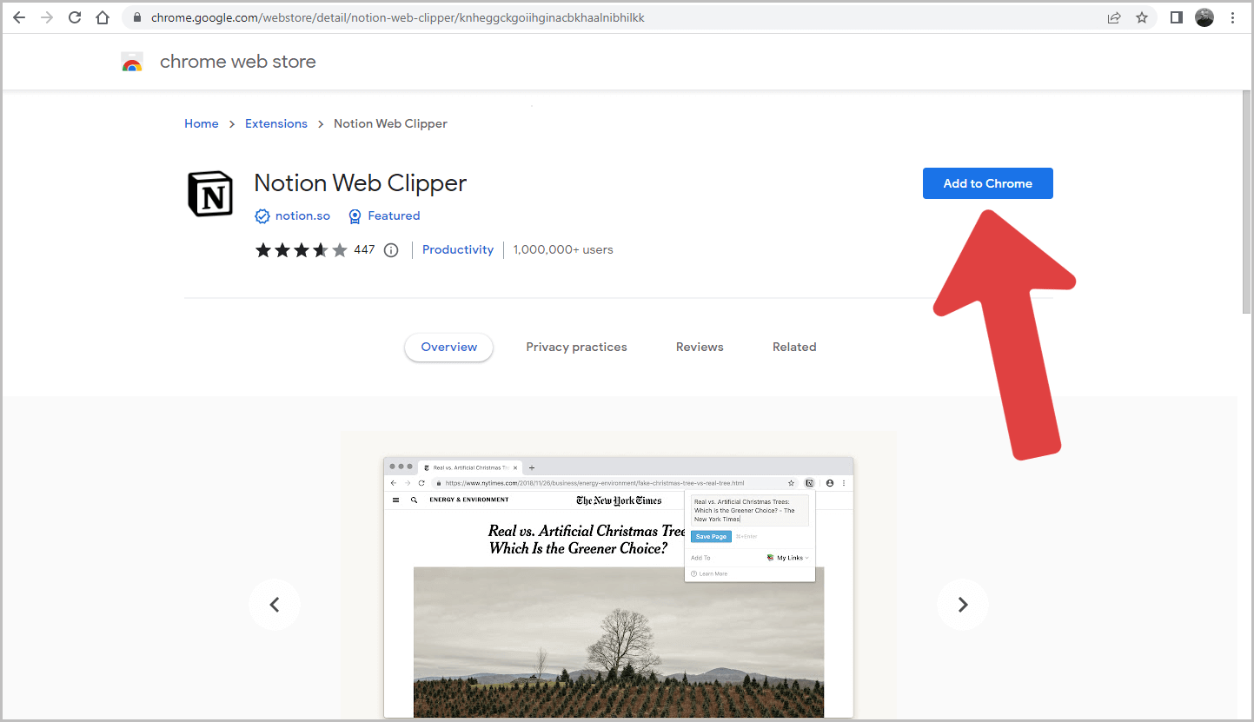Click the Chrome Web Store logo
The width and height of the screenshot is (1254, 722).
click(132, 61)
